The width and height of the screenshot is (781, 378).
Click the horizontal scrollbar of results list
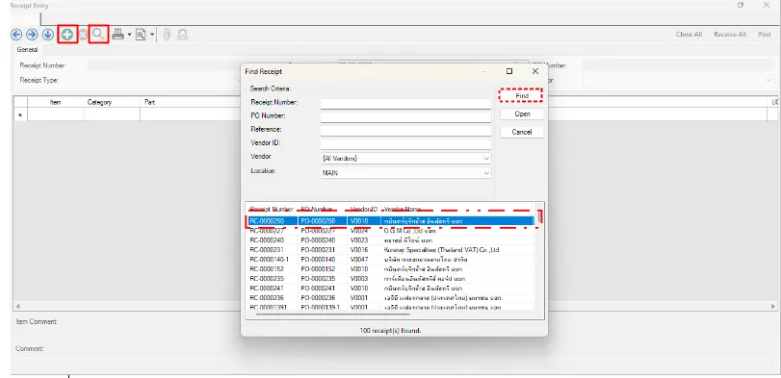(333, 314)
